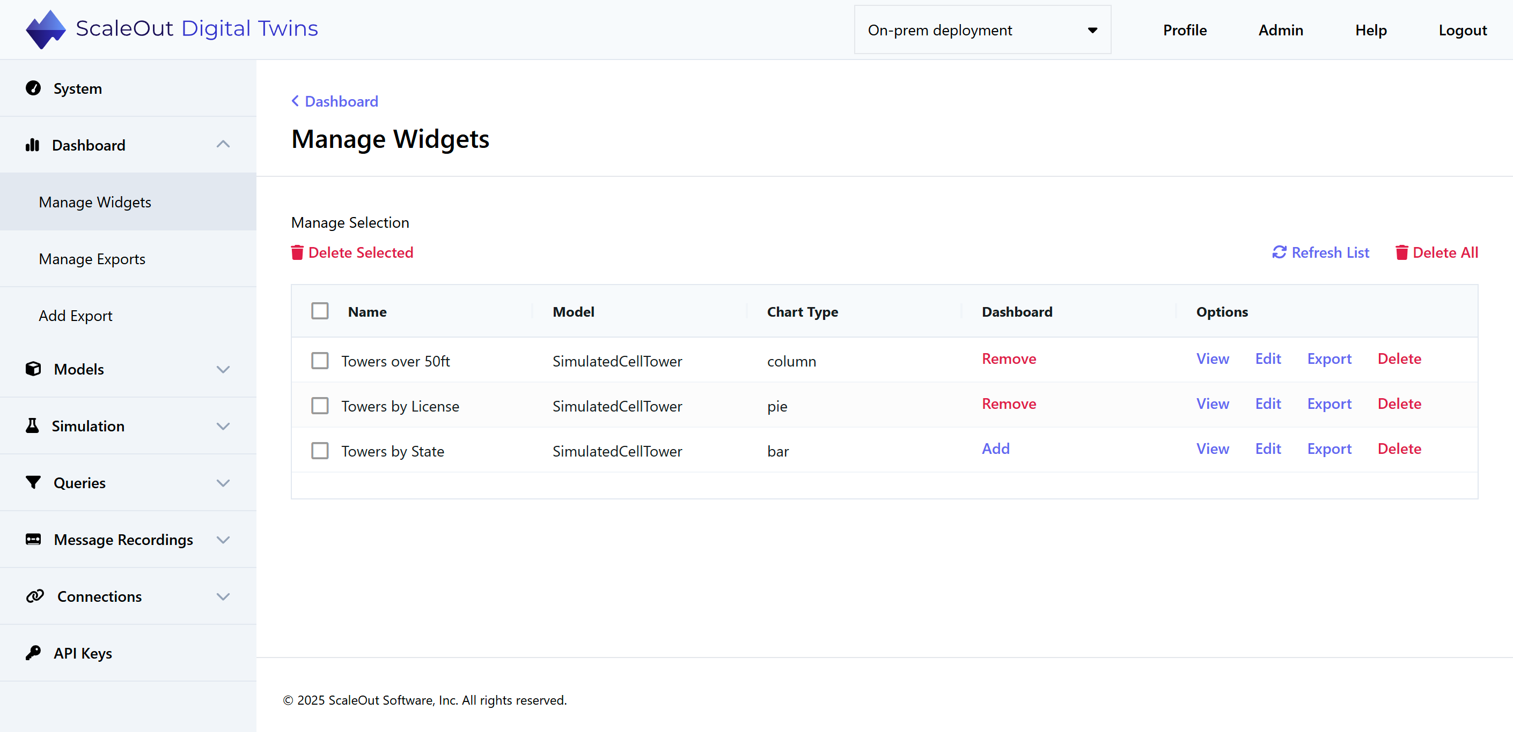The width and height of the screenshot is (1513, 732).
Task: Expand the Models section chevron
Action: click(223, 370)
